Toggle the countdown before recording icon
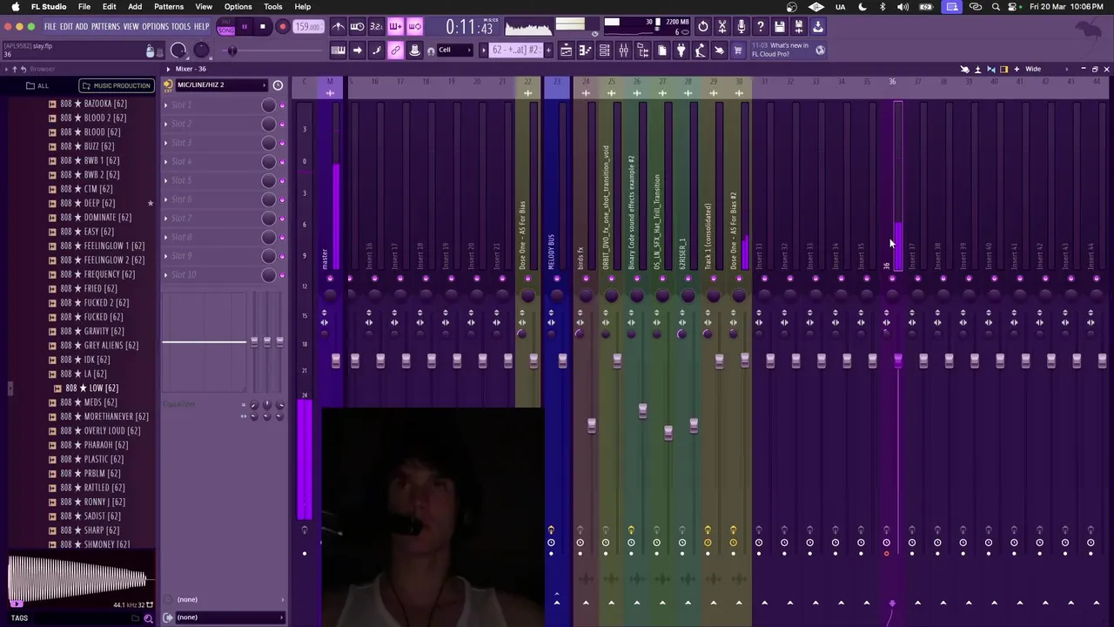This screenshot has width=1114, height=627. click(376, 27)
